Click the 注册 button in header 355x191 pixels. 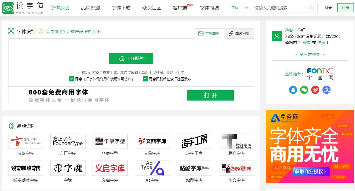click(346, 8)
